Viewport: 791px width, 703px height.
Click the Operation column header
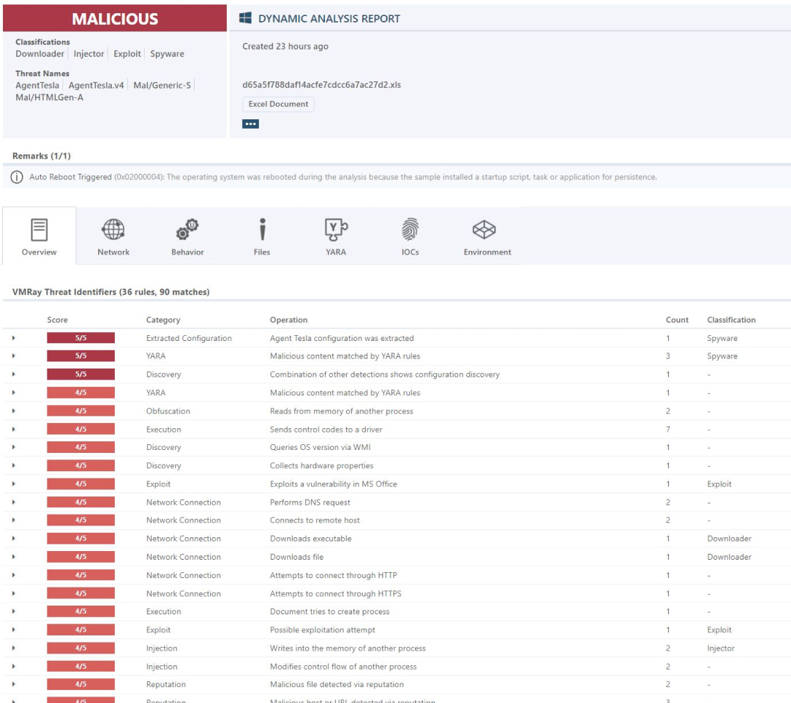(289, 320)
